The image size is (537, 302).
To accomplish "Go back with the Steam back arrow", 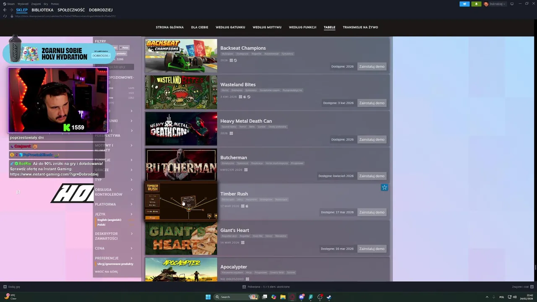I will click(x=5, y=10).
